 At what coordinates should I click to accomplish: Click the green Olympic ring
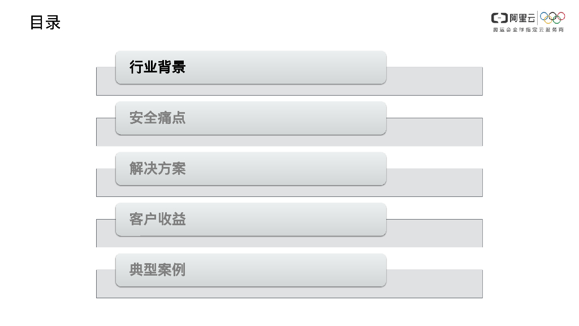coord(556,20)
